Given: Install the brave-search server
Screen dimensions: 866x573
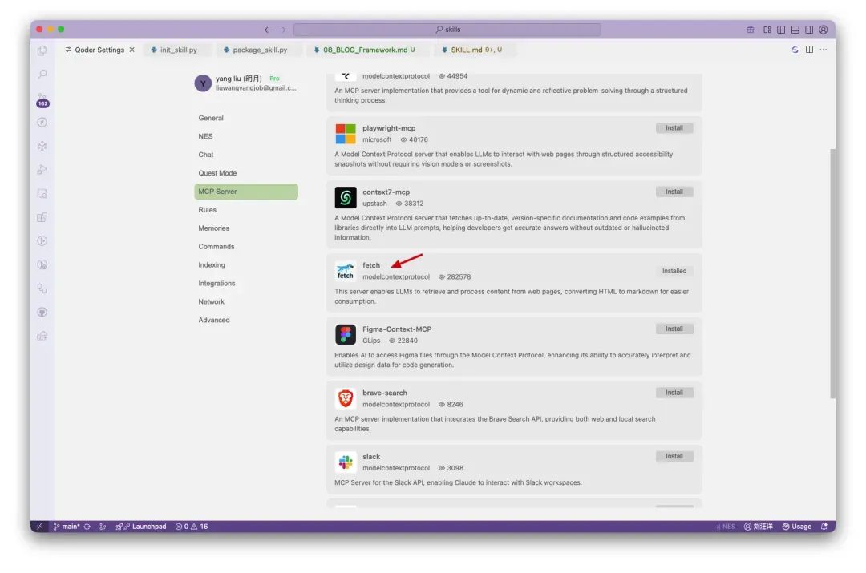Looking at the screenshot, I should [674, 393].
